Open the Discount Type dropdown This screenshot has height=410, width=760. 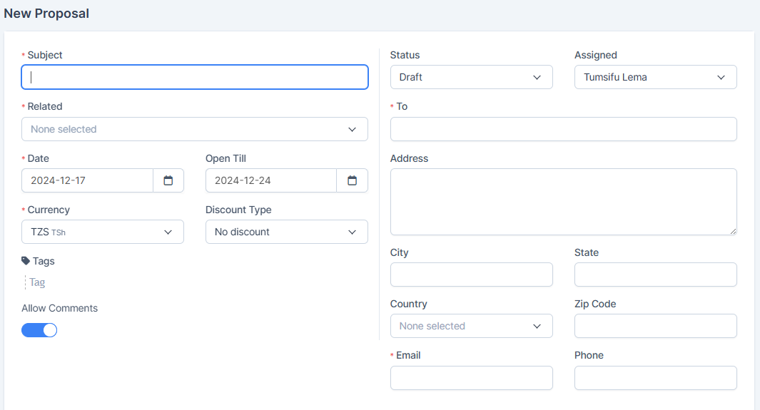(286, 232)
